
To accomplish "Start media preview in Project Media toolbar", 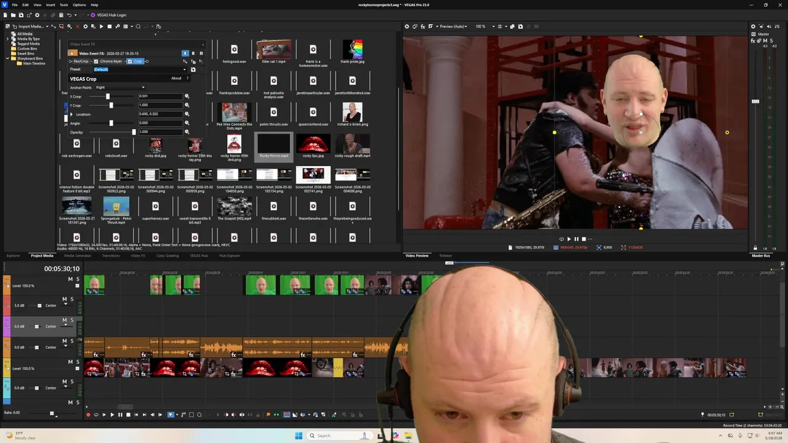I will (101, 26).
